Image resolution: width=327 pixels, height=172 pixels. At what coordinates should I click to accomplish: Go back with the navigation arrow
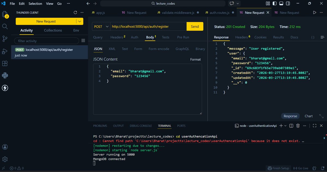pyautogui.click(x=88, y=4)
